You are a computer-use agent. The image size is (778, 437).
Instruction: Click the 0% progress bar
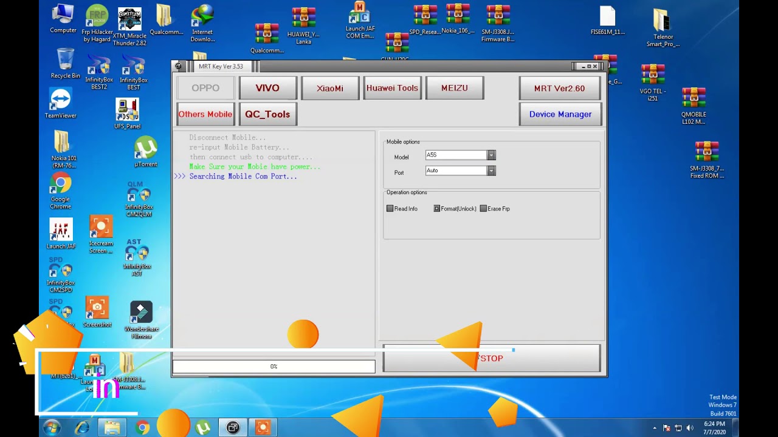pyautogui.click(x=274, y=367)
